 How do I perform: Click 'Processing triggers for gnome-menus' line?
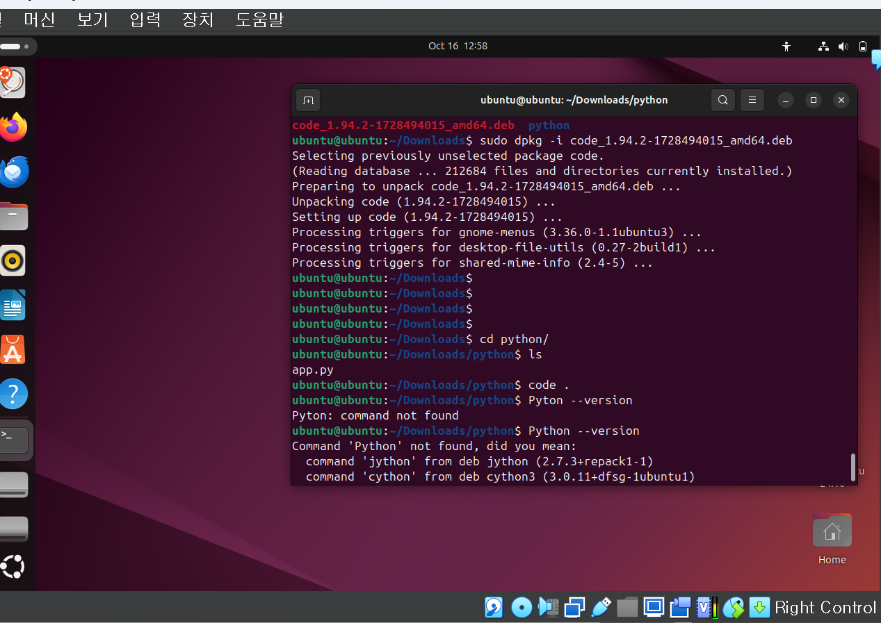pyautogui.click(x=497, y=232)
